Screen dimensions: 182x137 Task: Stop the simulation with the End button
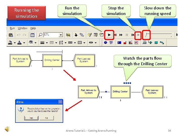(138, 35)
